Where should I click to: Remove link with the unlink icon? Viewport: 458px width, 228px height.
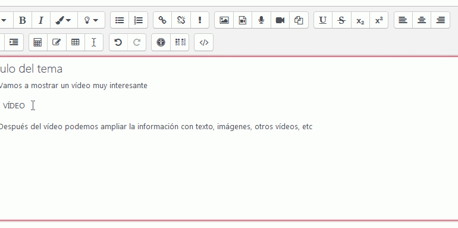pos(181,20)
